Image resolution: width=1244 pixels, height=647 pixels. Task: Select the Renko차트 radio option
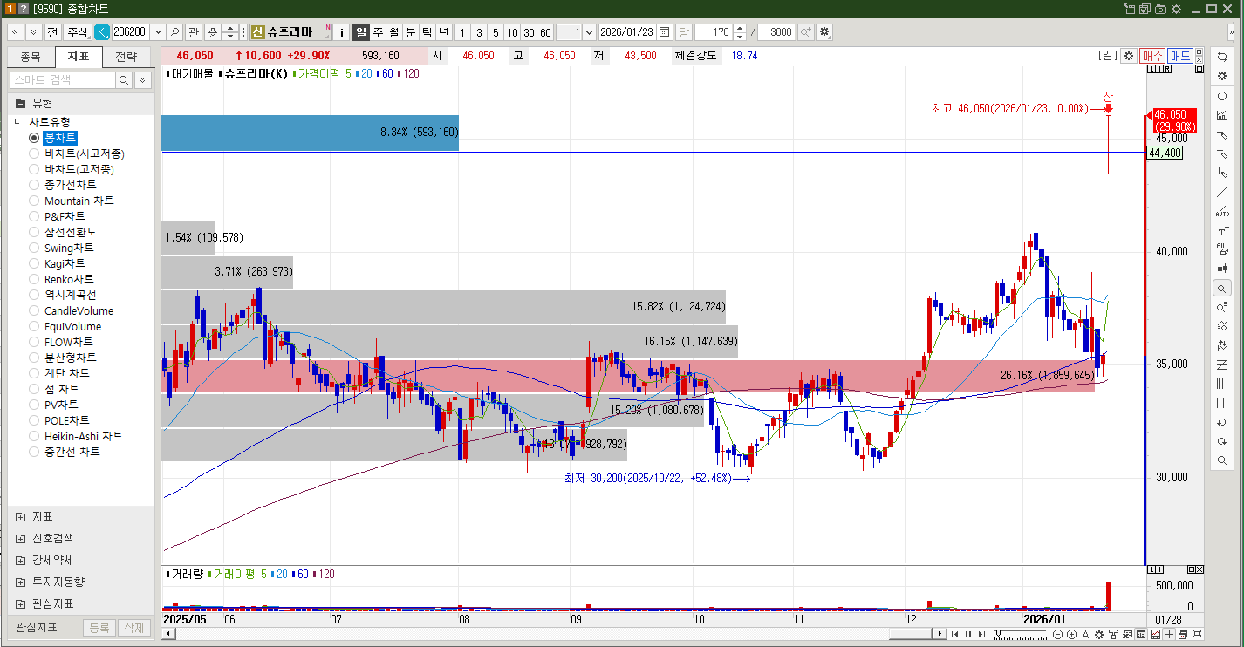(34, 279)
